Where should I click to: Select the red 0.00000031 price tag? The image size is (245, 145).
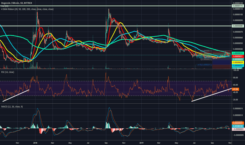point(238,56)
